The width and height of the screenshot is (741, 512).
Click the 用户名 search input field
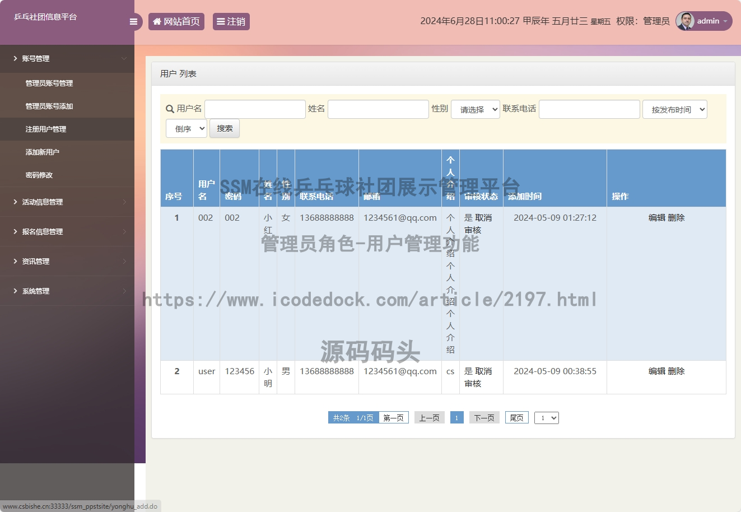[x=255, y=109]
